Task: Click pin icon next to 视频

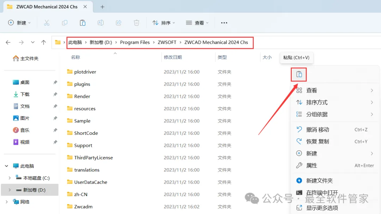Action: point(55,142)
